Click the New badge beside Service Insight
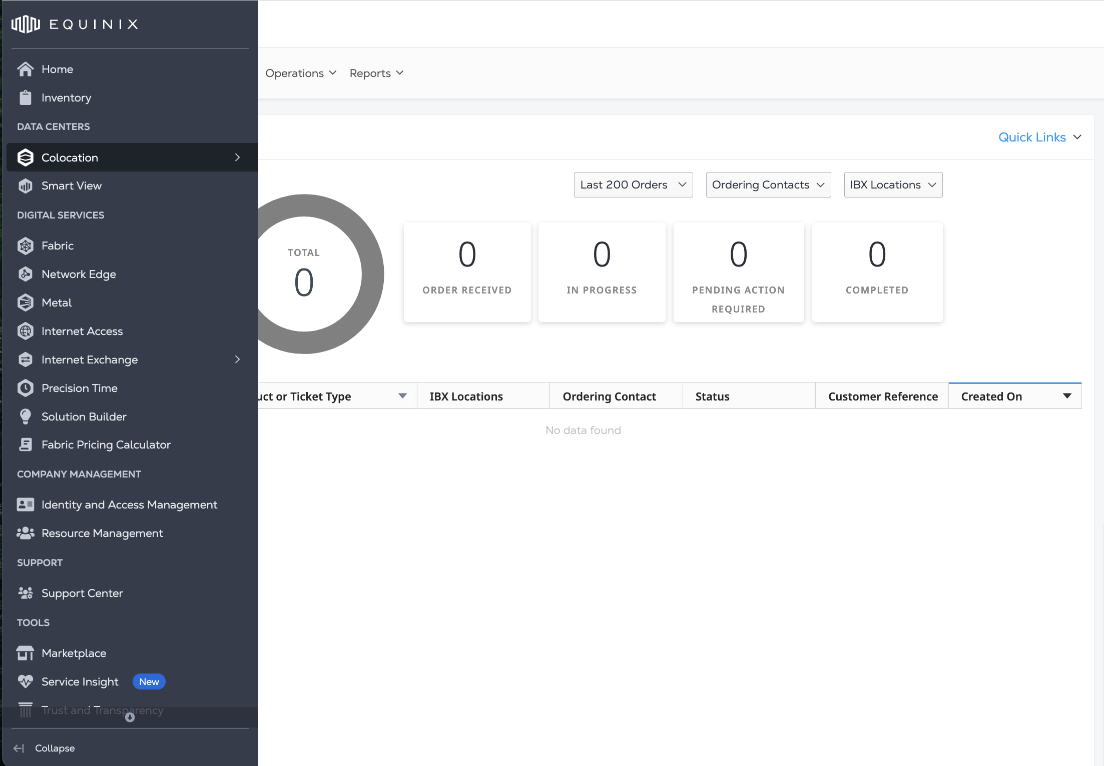The image size is (1104, 766). click(x=149, y=681)
